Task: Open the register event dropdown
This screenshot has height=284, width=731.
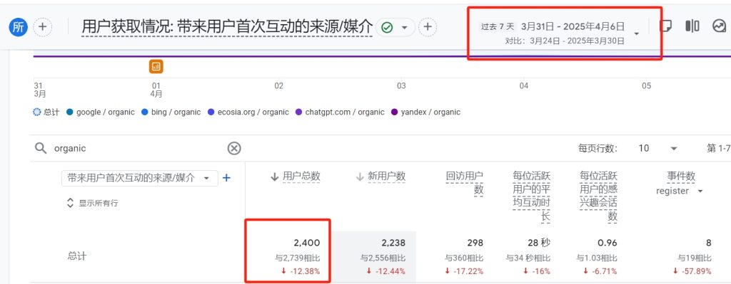Action: [x=680, y=191]
